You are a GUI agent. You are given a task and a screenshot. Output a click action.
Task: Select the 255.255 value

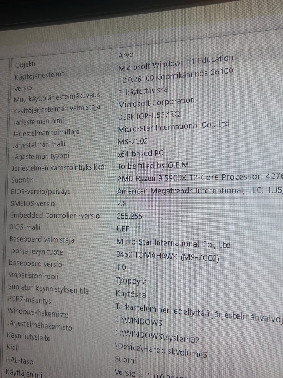coord(130,216)
